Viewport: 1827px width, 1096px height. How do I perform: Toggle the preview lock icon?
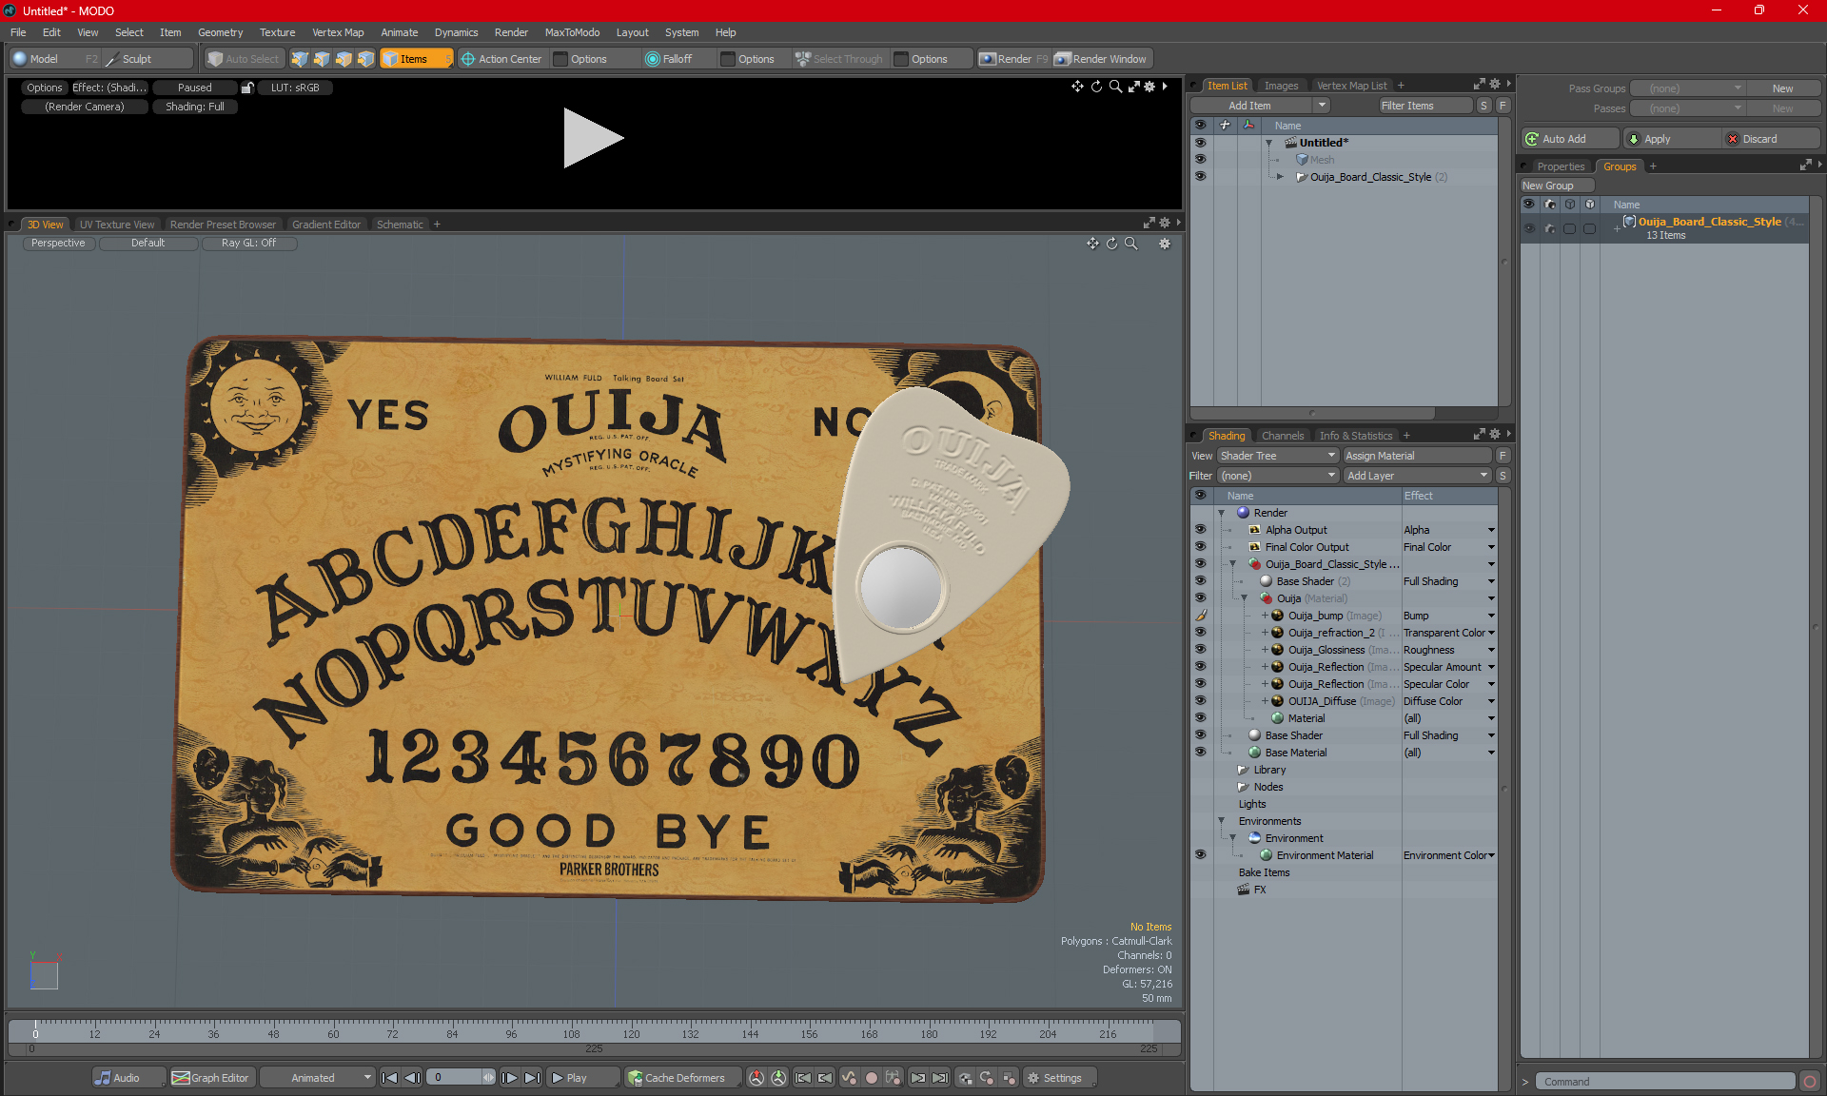click(x=247, y=88)
